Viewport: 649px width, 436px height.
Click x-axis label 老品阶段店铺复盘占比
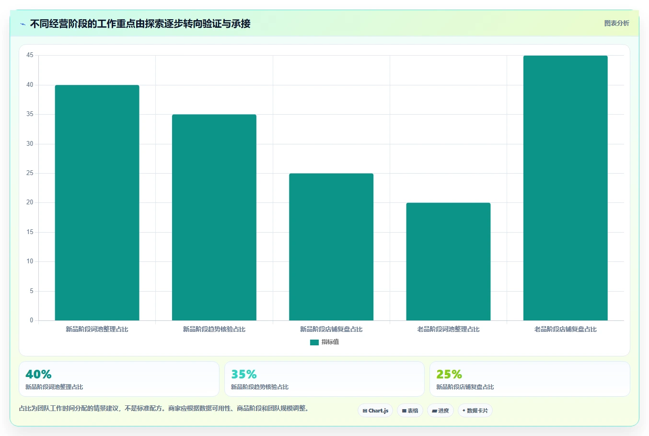point(566,329)
